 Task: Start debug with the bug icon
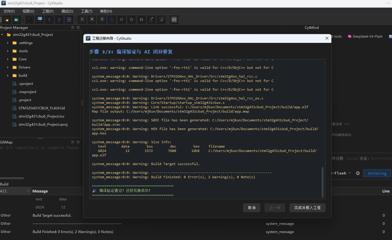click(x=111, y=20)
